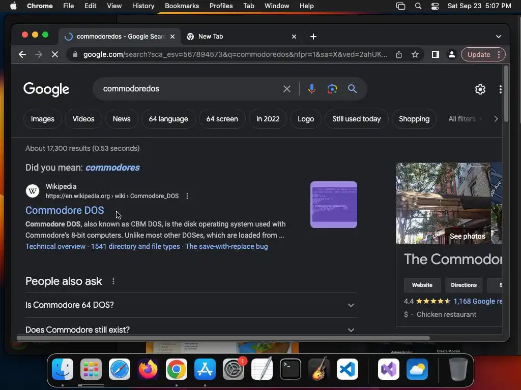Open Spotlight search in menu bar

click(418, 6)
